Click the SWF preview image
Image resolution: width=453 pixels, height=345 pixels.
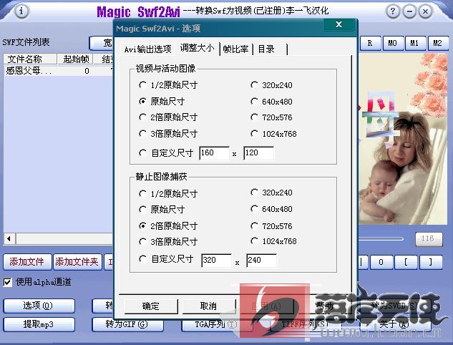pos(403,139)
